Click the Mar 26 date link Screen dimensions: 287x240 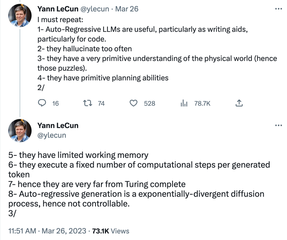(x=127, y=9)
